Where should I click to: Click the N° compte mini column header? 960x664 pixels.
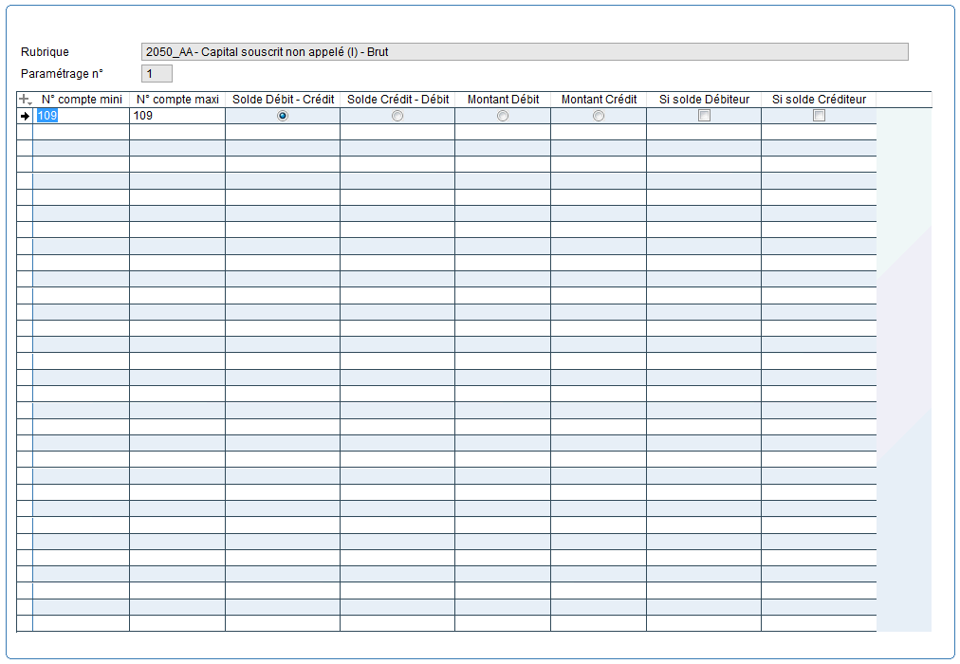pyautogui.click(x=82, y=100)
